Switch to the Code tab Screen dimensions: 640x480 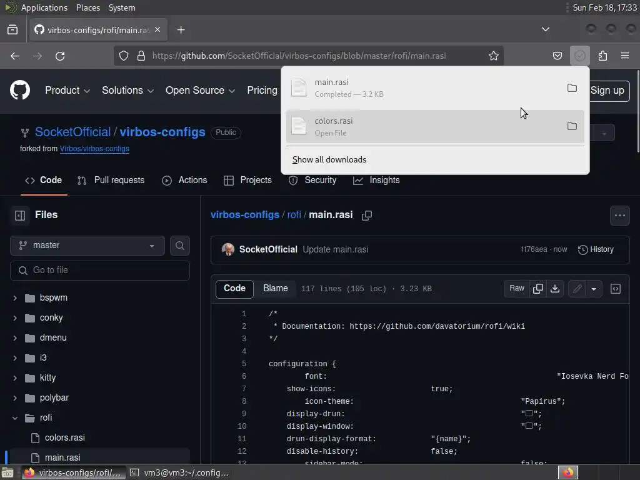(44, 180)
